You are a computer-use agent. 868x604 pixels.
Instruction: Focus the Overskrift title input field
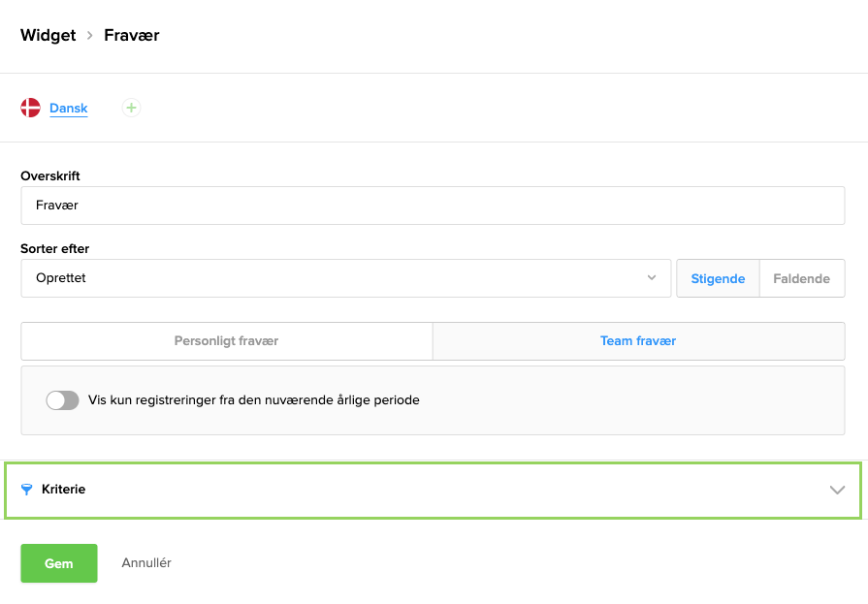coord(433,205)
